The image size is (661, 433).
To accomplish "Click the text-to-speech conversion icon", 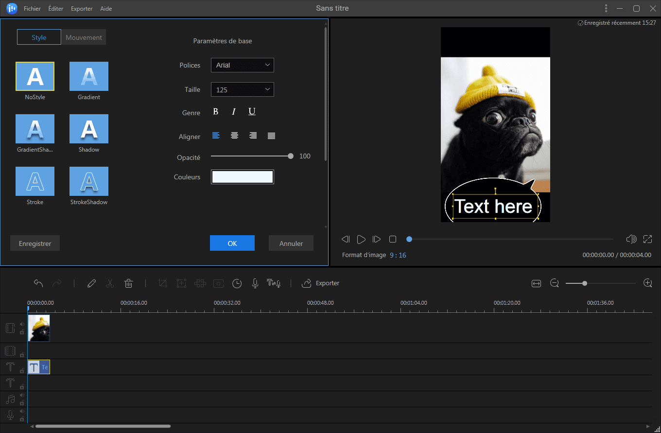I will point(273,283).
